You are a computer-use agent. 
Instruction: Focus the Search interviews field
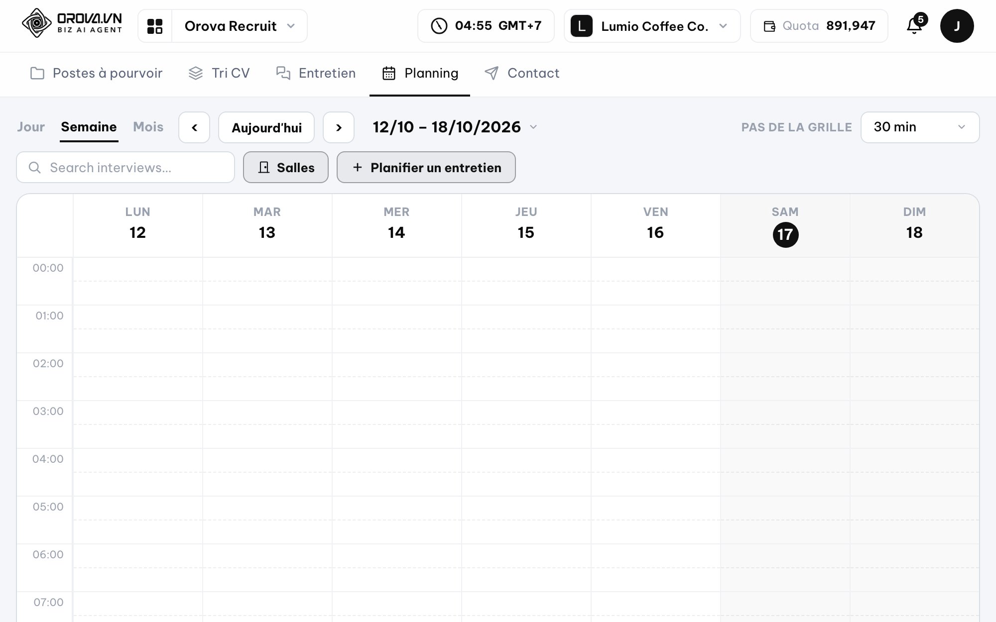[x=125, y=167]
